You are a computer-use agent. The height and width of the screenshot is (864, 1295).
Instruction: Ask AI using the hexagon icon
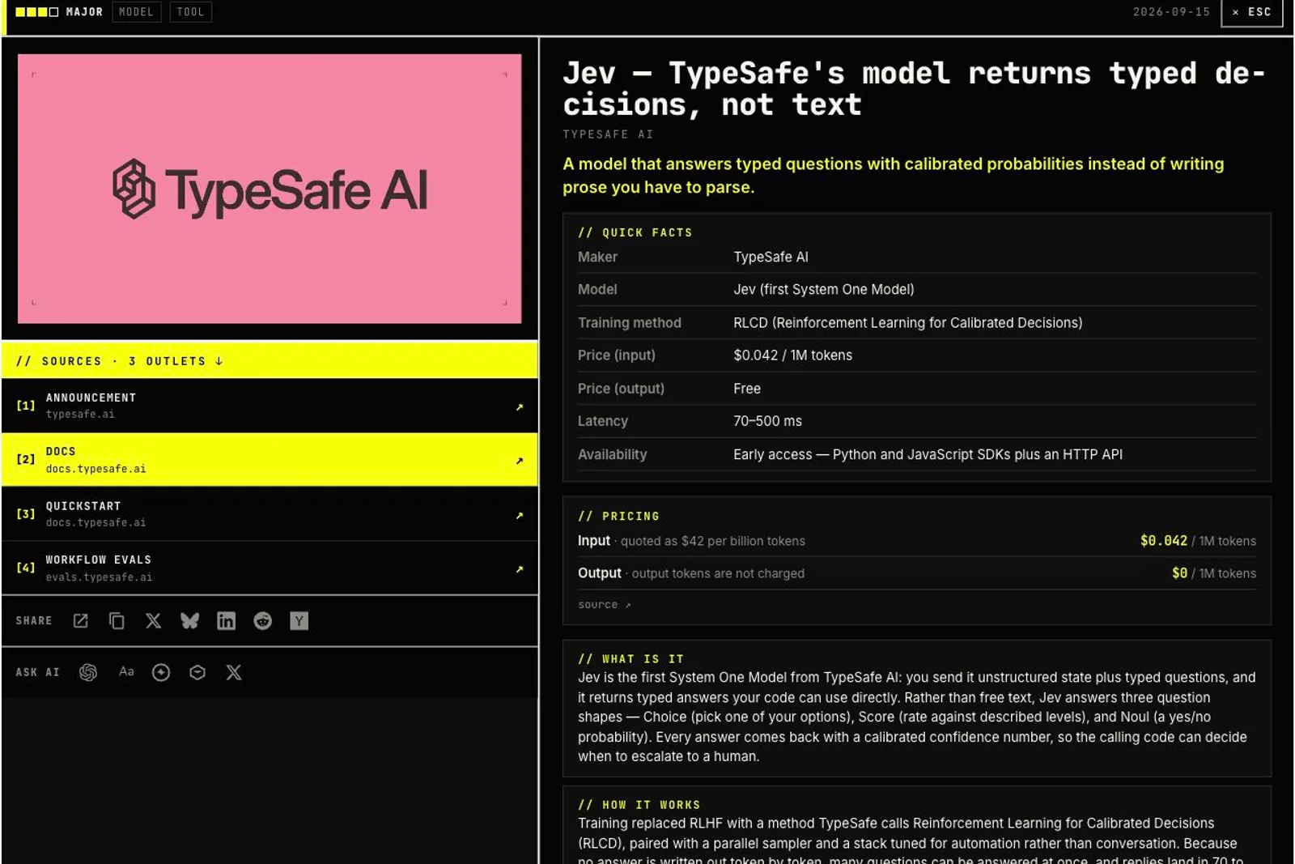[197, 672]
